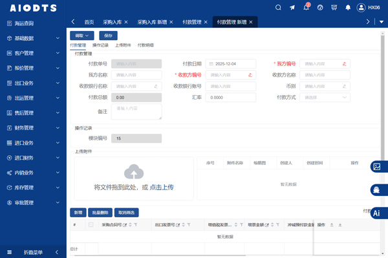Collapse sidebar with 折叠菜单 arrow
Screen dimensions: 388x258
(x=57, y=252)
